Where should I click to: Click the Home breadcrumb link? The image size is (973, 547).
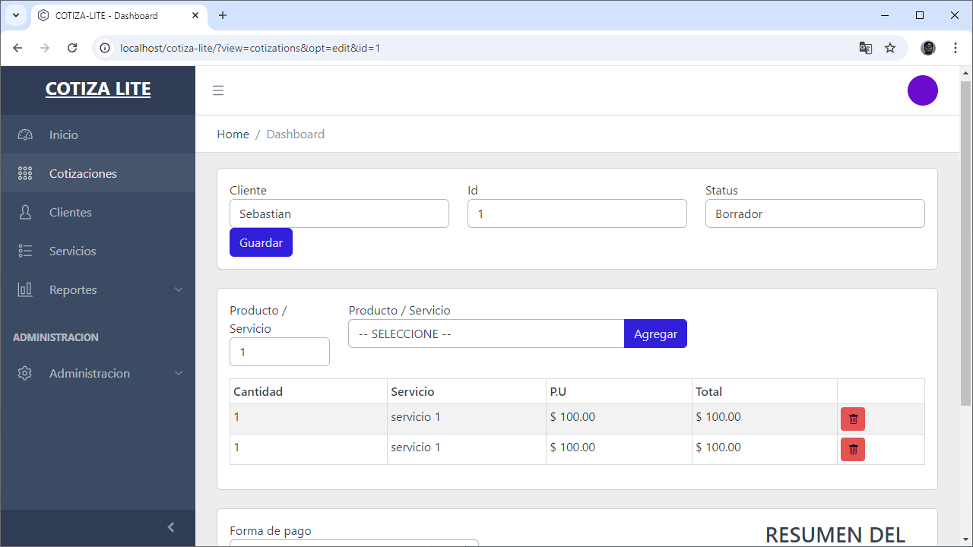click(233, 134)
